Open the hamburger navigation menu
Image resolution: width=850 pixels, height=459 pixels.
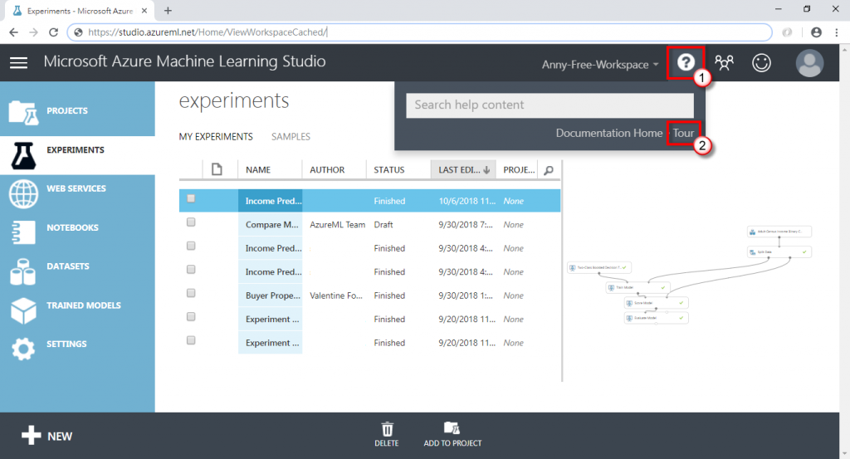[x=18, y=63]
